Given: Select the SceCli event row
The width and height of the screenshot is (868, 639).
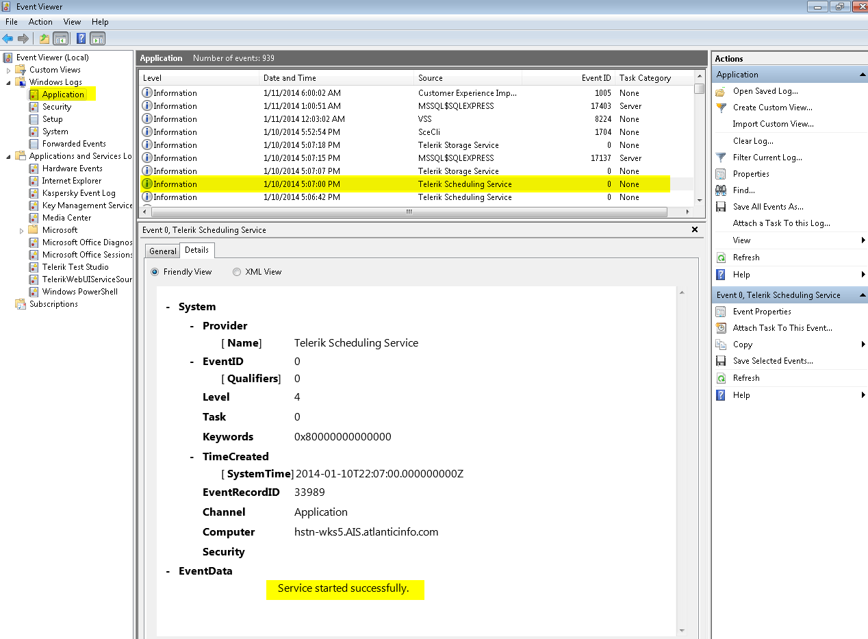Looking at the screenshot, I should click(417, 132).
